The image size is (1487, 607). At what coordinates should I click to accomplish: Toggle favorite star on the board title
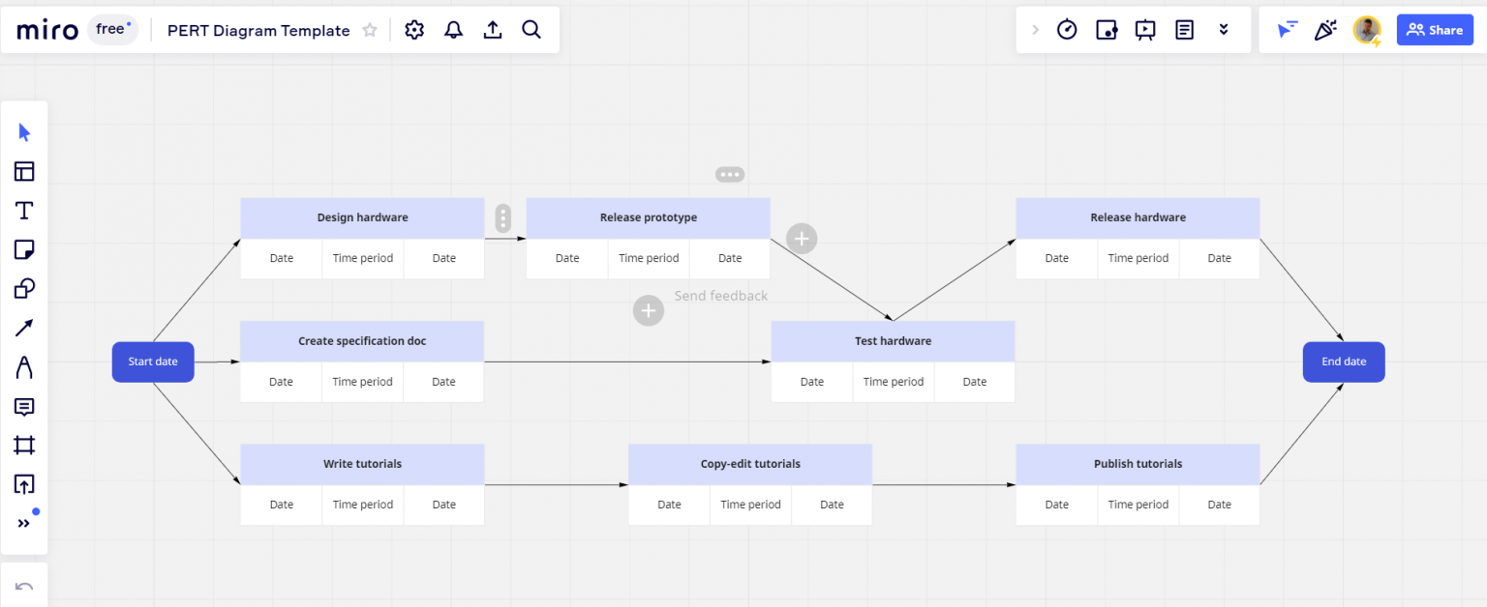[370, 30]
